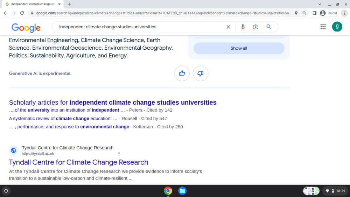The image size is (350, 197).
Task: Click the https://tyndall.ac.uk URL text
Action: [38, 154]
